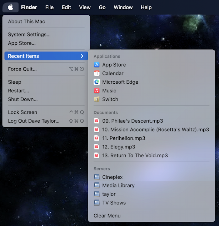Viewport: 219px width, 226px height.
Task: Click the App Store app icon
Action: pos(96,65)
